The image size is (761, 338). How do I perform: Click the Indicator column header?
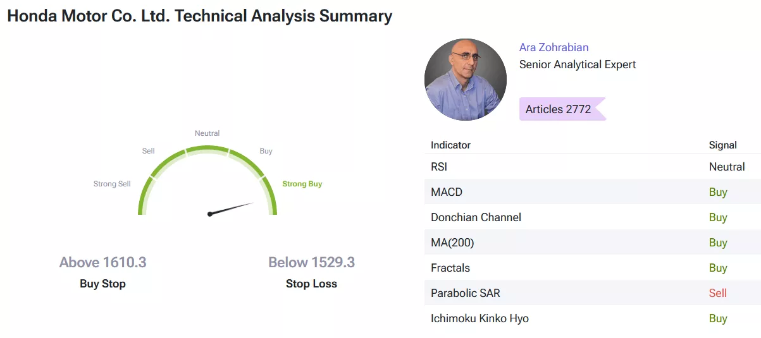tap(450, 145)
